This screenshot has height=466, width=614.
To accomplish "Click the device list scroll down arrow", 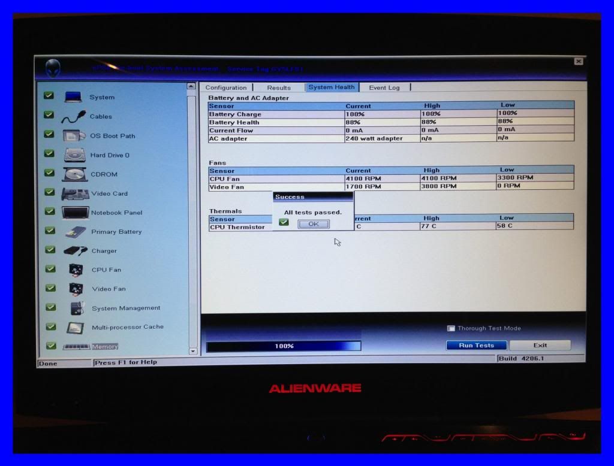I will (192, 352).
